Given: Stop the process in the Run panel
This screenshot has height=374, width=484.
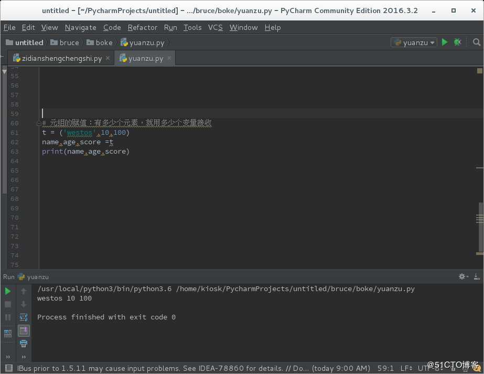Looking at the screenshot, I should (8, 305).
